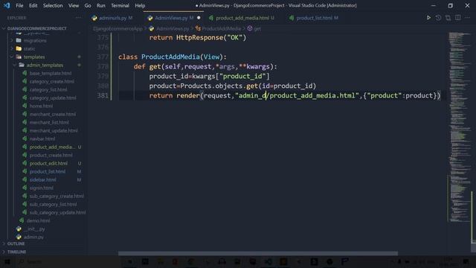This screenshot has width=476, height=268.
Task: Expand the TIMELINE section
Action: pos(16,252)
